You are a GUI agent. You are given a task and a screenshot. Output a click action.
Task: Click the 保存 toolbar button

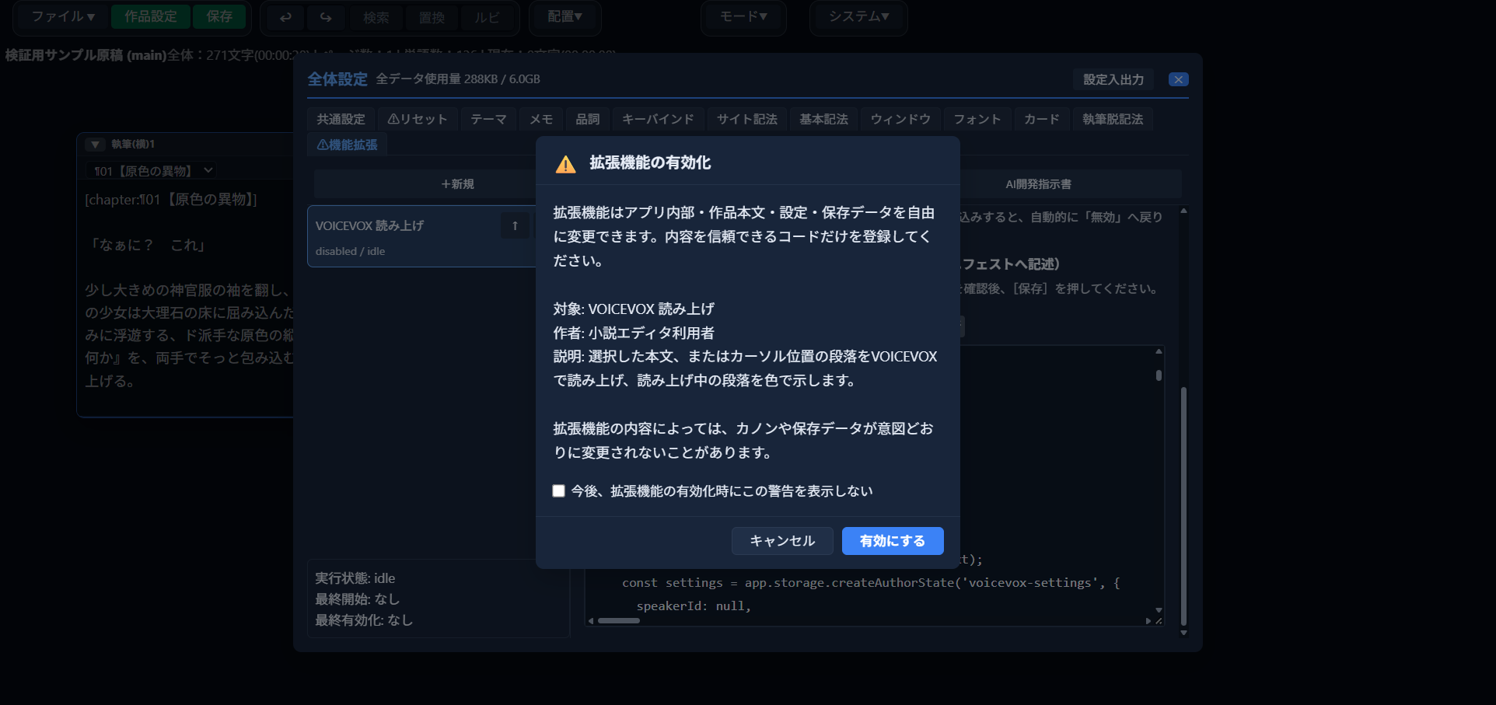pos(219,17)
